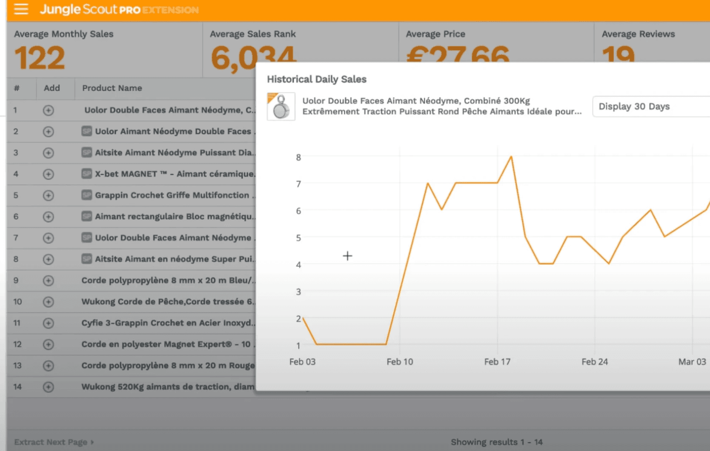Add row 4 X-bet MAGNET product

[x=49, y=174]
